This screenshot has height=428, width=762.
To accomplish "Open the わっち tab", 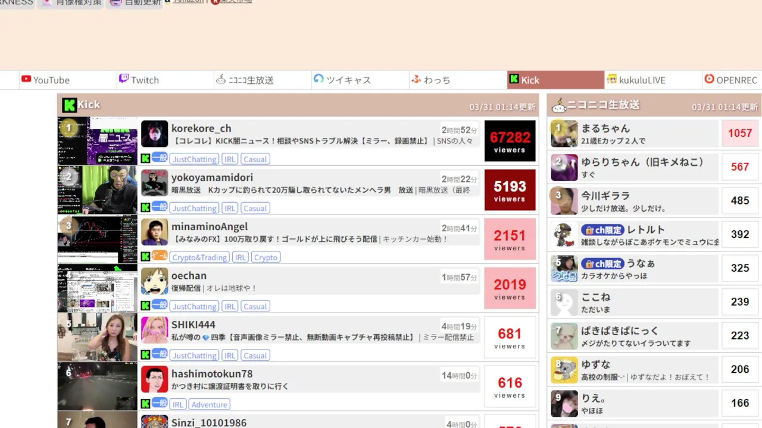I will [x=458, y=80].
